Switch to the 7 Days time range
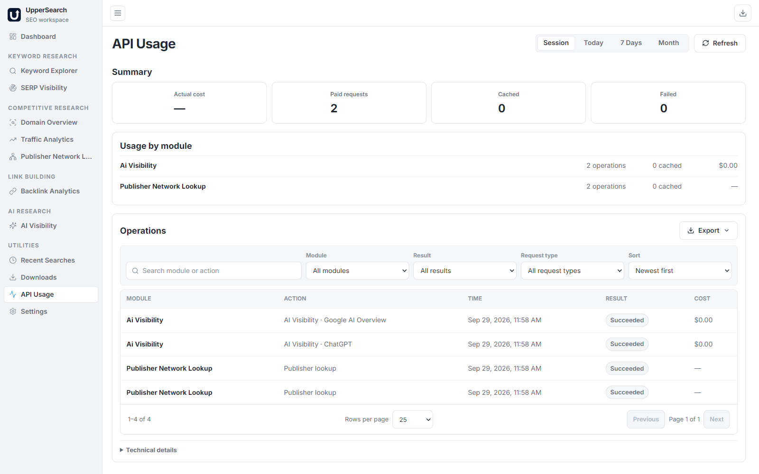 [x=631, y=43]
